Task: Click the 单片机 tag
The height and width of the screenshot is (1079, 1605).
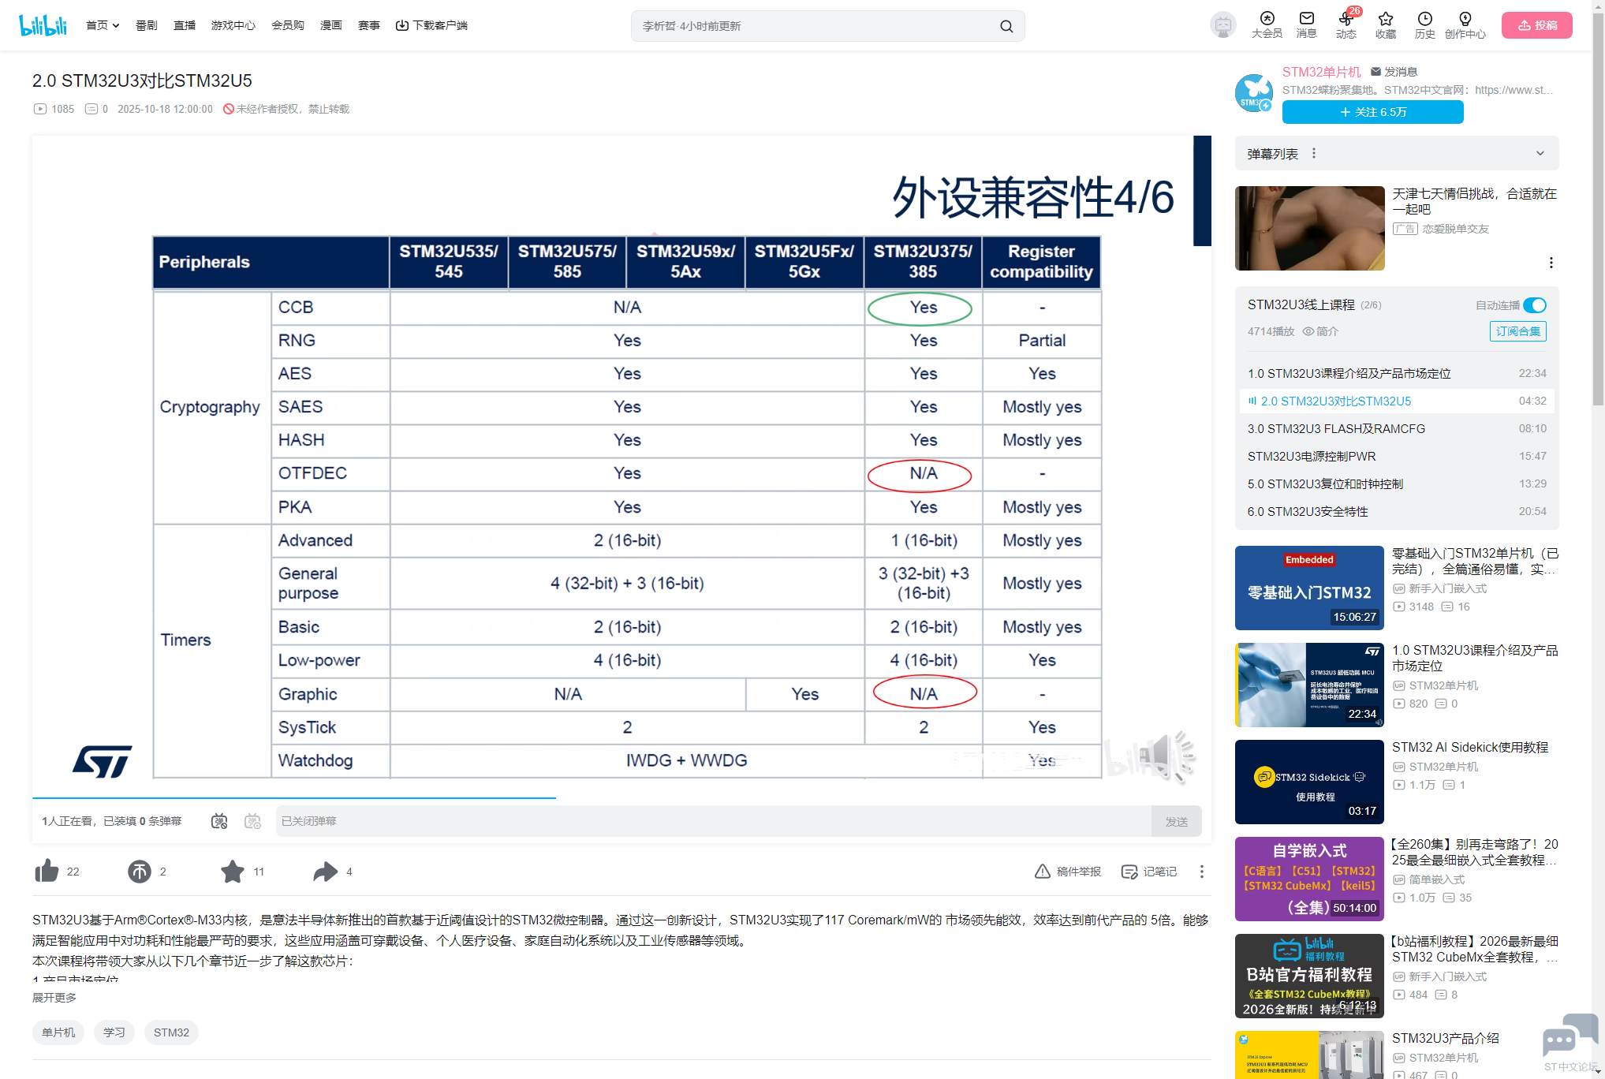Action: (58, 1032)
